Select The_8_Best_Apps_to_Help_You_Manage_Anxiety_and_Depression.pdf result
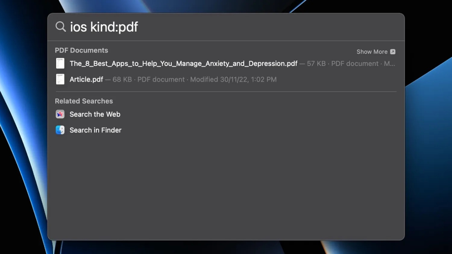Image resolution: width=452 pixels, height=254 pixels. tap(183, 64)
